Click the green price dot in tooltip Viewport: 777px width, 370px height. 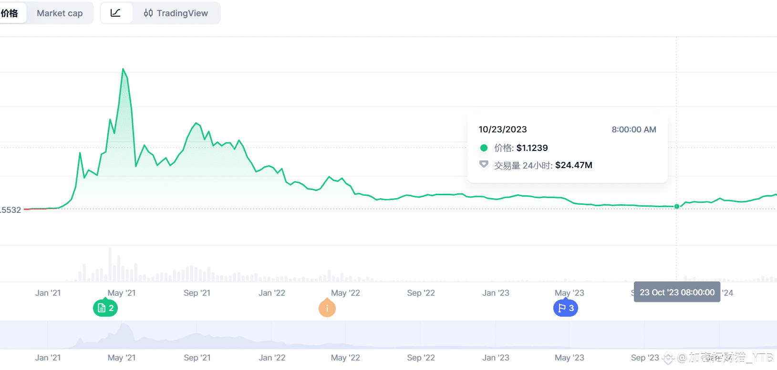pyautogui.click(x=484, y=148)
